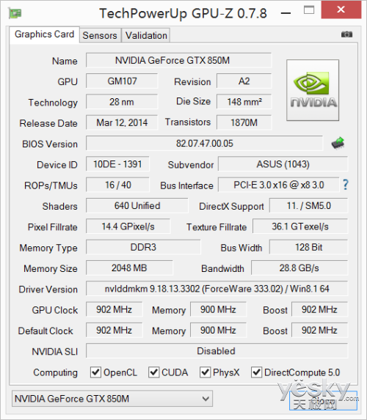The image size is (367, 420).
Task: Maximize the GPU-Z window
Action: click(x=309, y=10)
